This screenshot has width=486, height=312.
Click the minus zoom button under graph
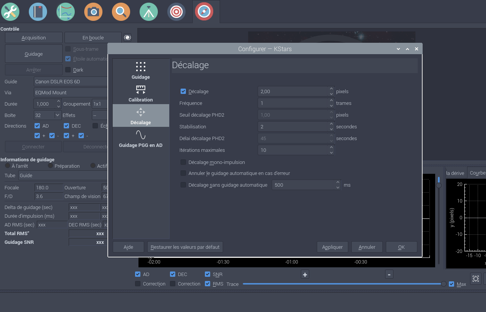point(389,275)
